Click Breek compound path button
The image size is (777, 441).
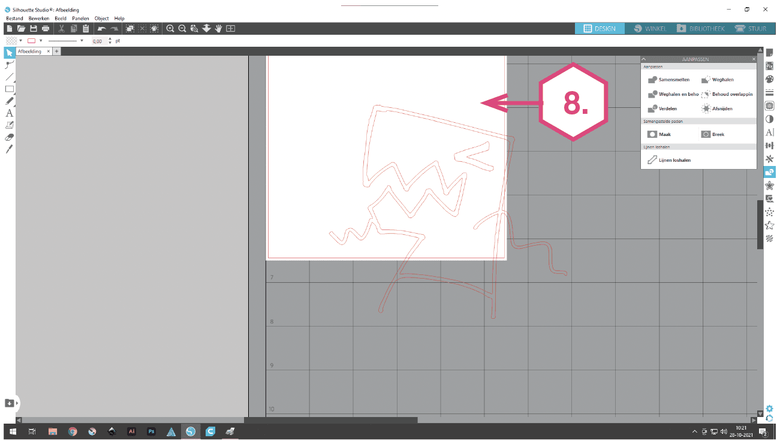point(713,134)
